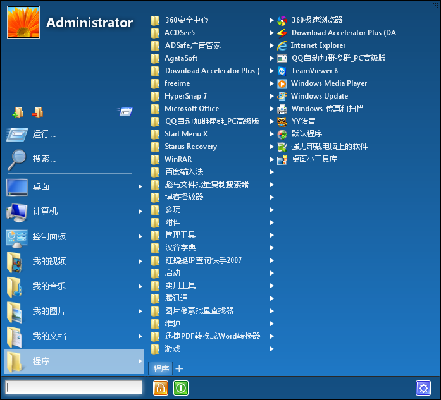Launch TeamViewer 8
This screenshot has height=400, width=441.
pyautogui.click(x=307, y=71)
